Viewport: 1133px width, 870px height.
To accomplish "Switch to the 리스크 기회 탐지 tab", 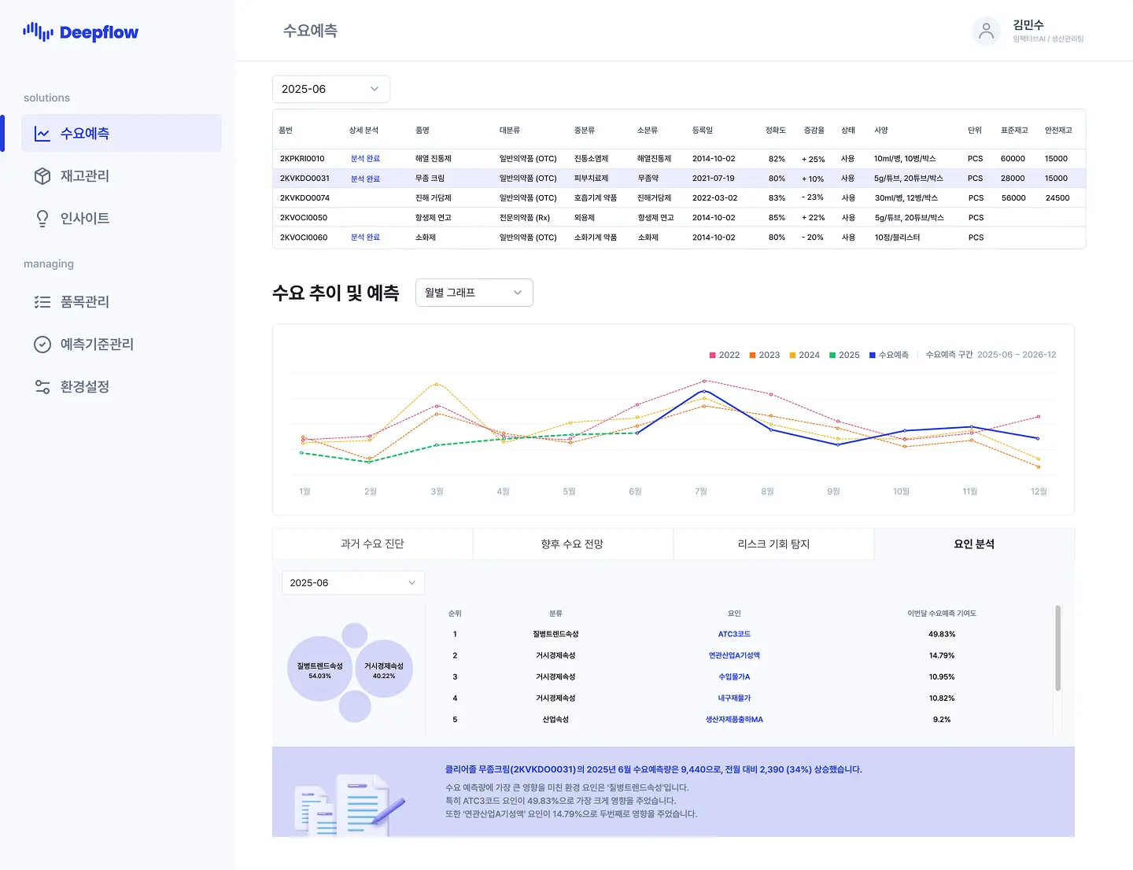I will tap(773, 544).
